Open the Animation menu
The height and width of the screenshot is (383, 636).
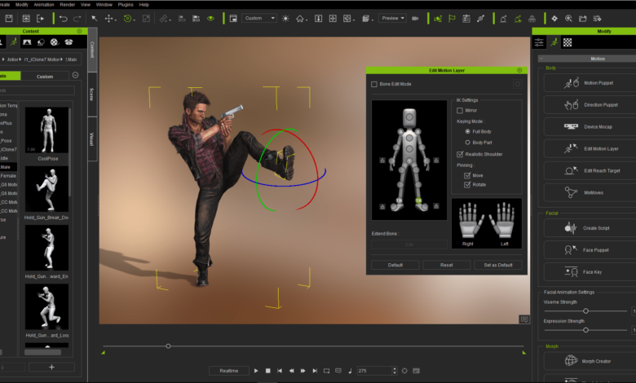click(x=44, y=4)
